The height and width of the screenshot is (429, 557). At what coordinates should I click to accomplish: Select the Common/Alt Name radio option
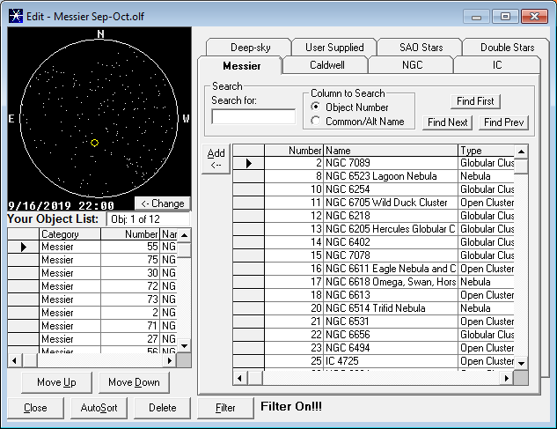pos(317,122)
